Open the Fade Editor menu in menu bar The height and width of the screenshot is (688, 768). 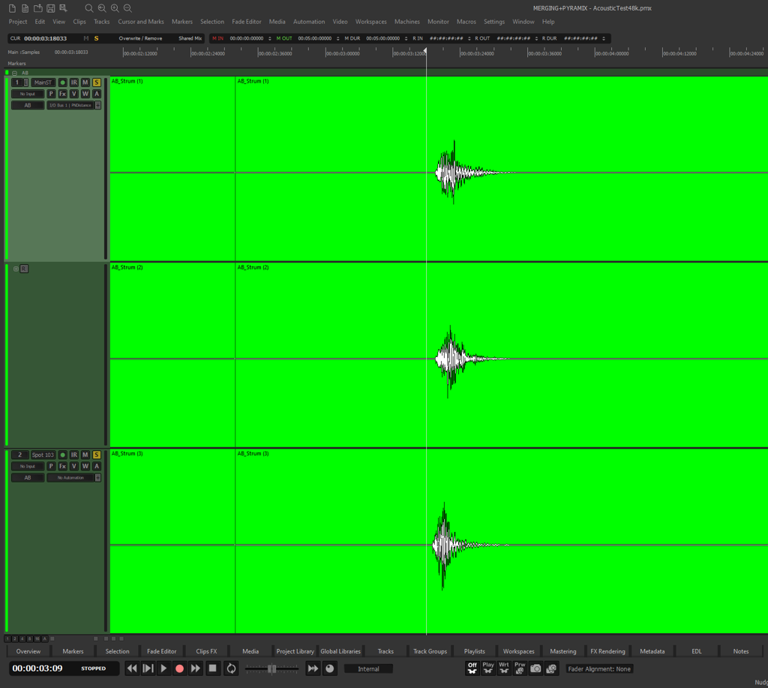[x=246, y=22]
